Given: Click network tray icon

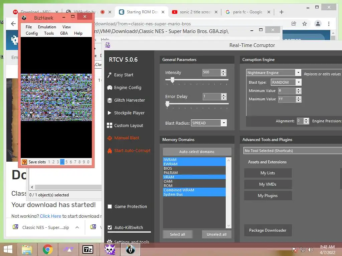Looking at the screenshot, I should click(x=303, y=250).
